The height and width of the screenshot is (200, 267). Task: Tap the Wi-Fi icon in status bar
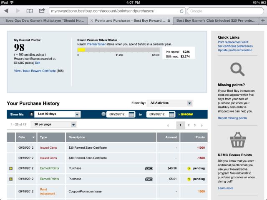pos(12,2)
